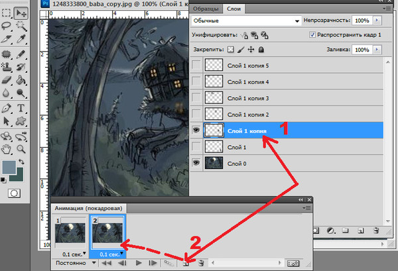Viewport: 398px width, 271px height.
Task: Toggle Распространить кадр 1 checkbox
Action: [312, 34]
